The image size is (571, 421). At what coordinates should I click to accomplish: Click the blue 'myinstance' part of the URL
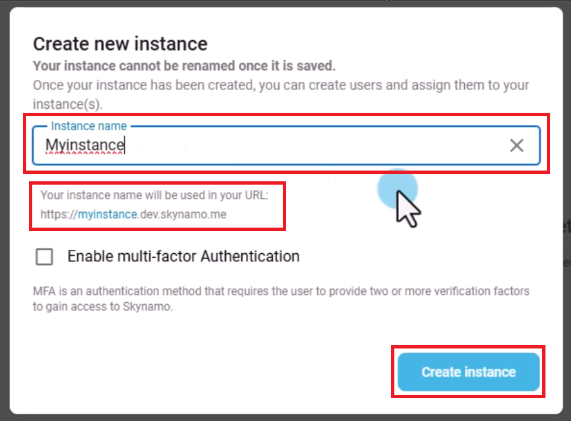click(x=107, y=215)
